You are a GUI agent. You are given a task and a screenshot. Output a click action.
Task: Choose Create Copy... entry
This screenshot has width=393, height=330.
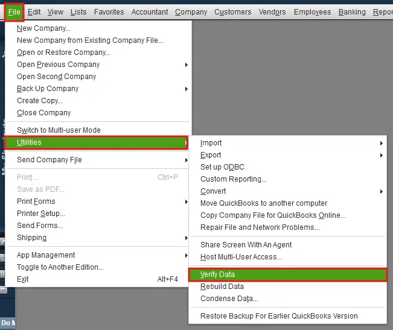pos(98,101)
